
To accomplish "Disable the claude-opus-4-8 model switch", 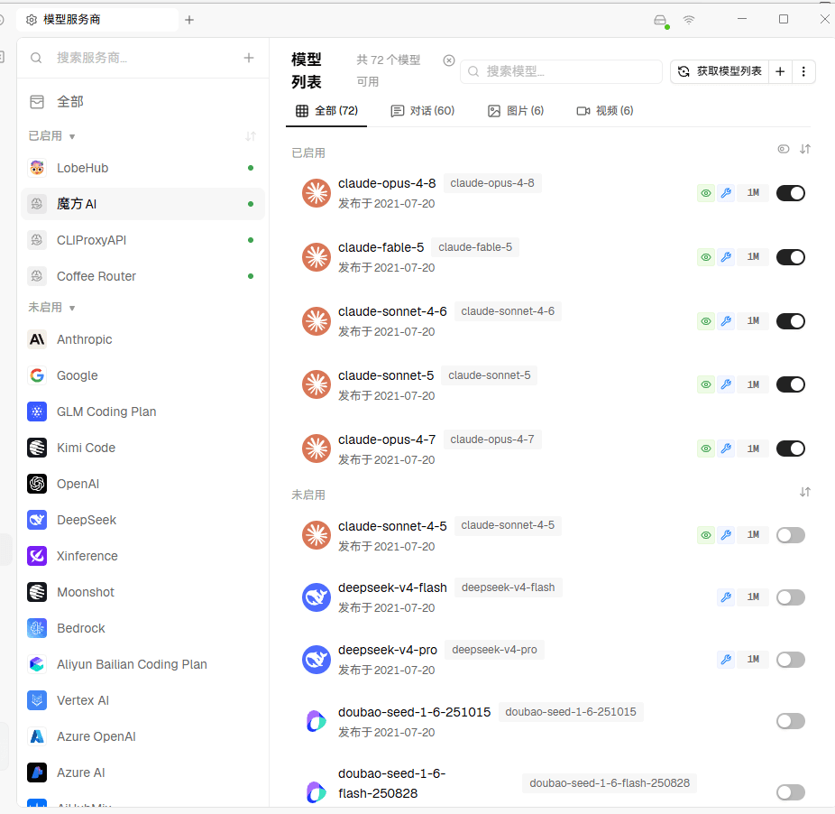I will (x=791, y=193).
